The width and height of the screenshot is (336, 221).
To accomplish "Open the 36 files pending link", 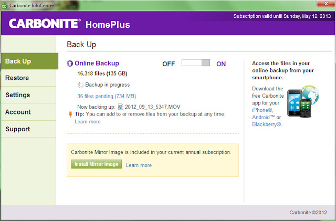I will pos(107,96).
